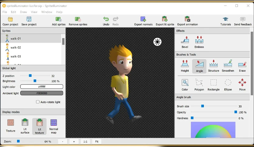
Task: Click the zoom in plus button
Action: 74,142
